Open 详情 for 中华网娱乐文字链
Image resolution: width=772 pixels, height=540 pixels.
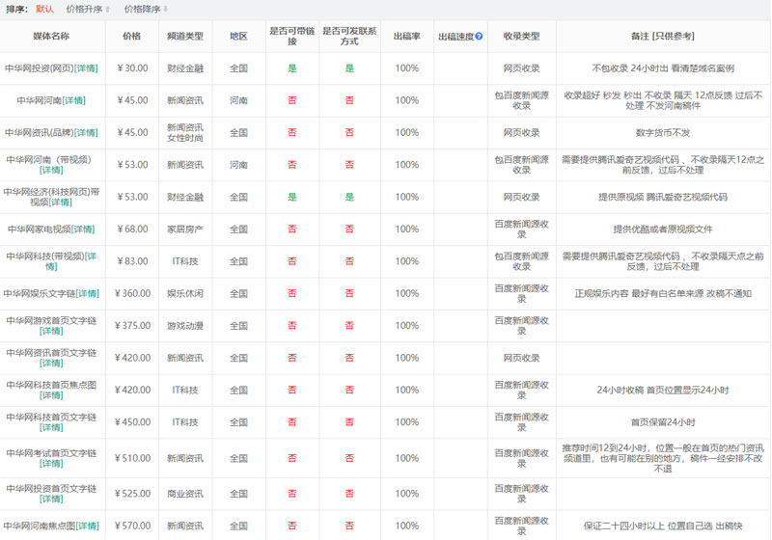point(87,294)
